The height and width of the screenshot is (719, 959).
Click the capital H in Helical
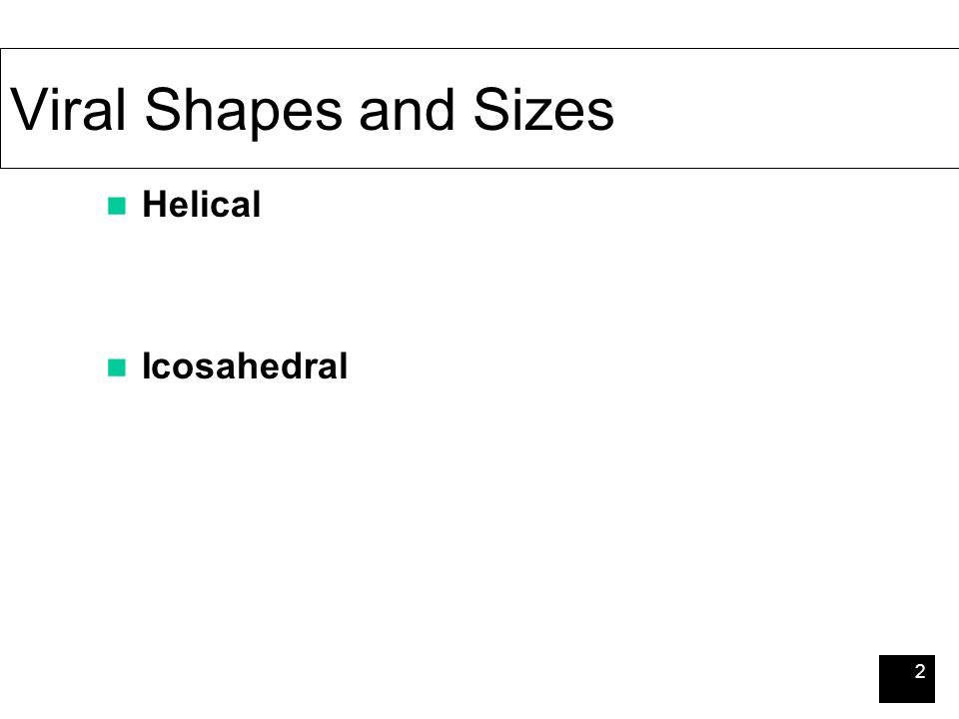(155, 204)
